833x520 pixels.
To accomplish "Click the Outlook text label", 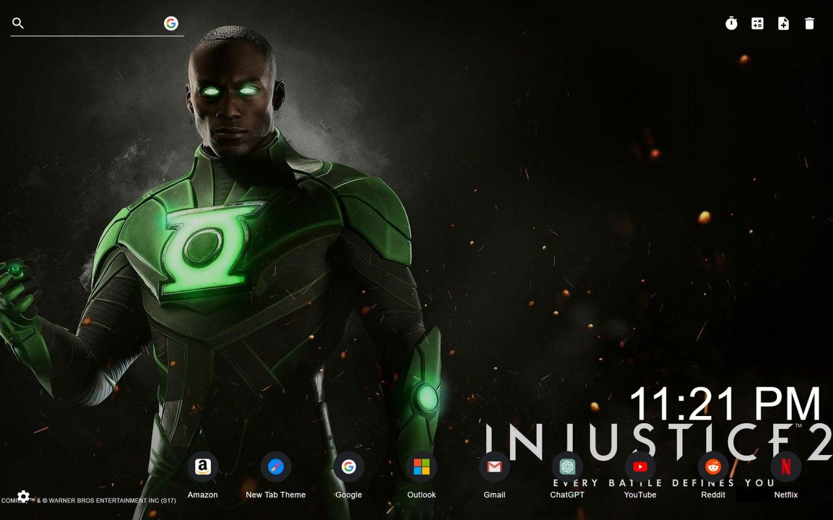I will tap(422, 495).
